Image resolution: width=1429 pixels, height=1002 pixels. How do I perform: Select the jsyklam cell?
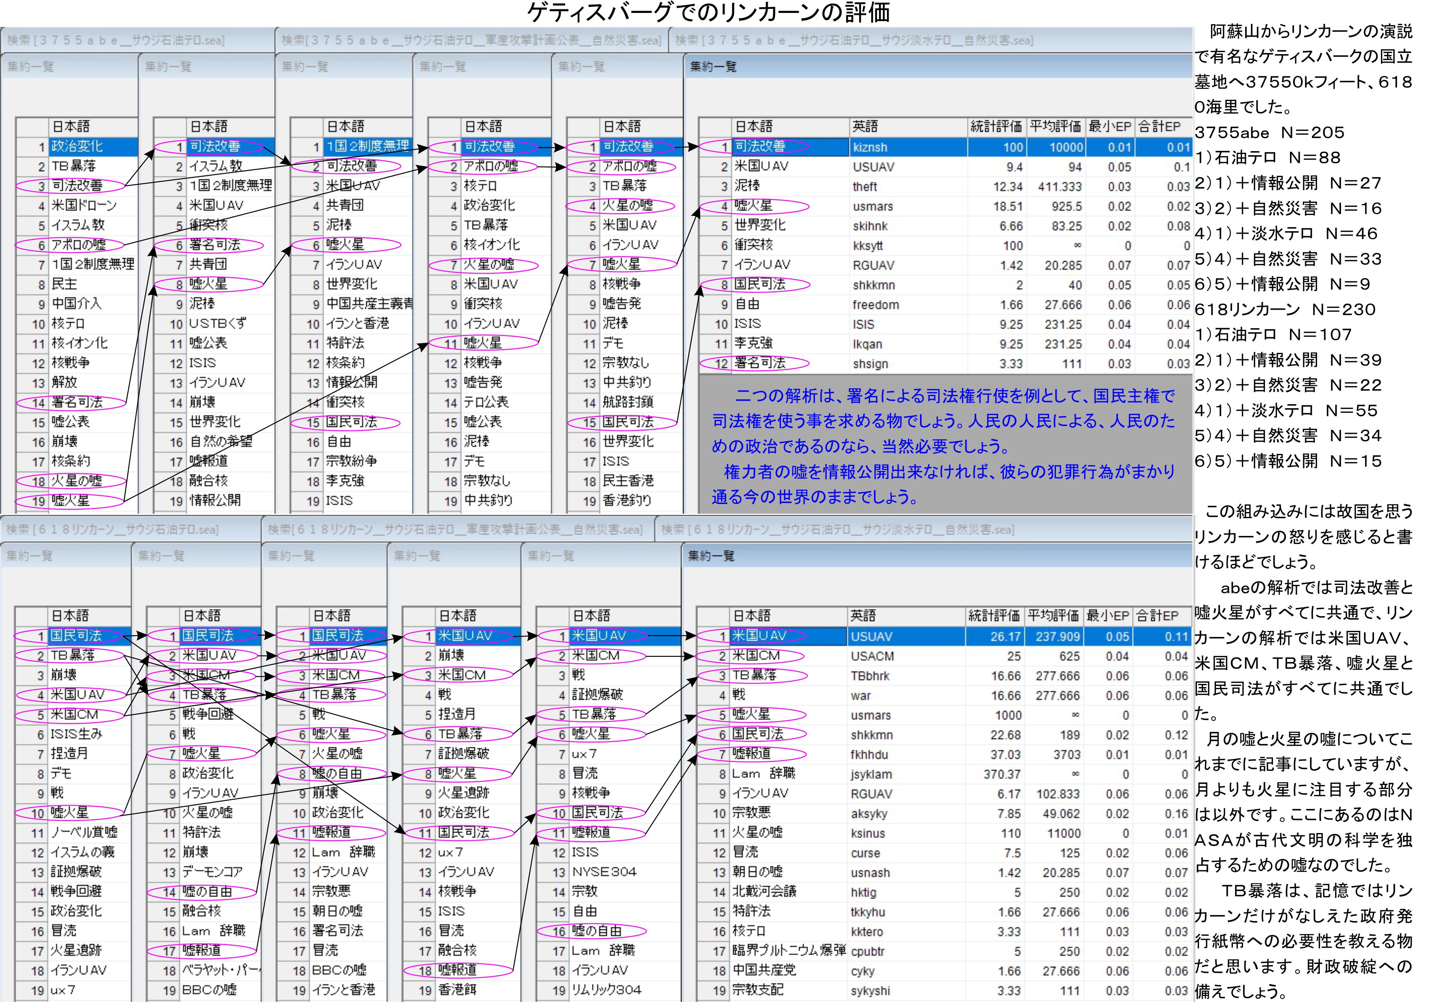point(871,774)
